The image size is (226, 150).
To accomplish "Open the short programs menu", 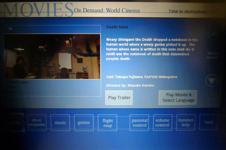I will coord(37,123).
